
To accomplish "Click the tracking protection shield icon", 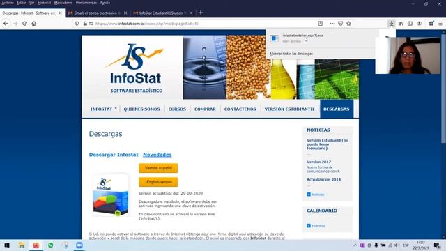I will (77, 24).
